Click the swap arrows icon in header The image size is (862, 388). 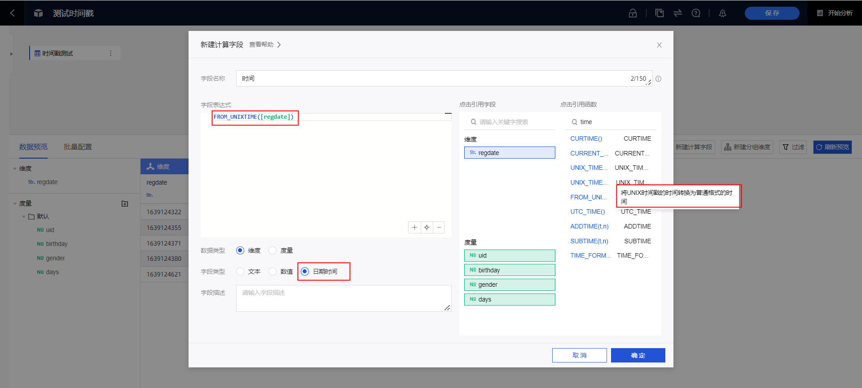[x=677, y=13]
